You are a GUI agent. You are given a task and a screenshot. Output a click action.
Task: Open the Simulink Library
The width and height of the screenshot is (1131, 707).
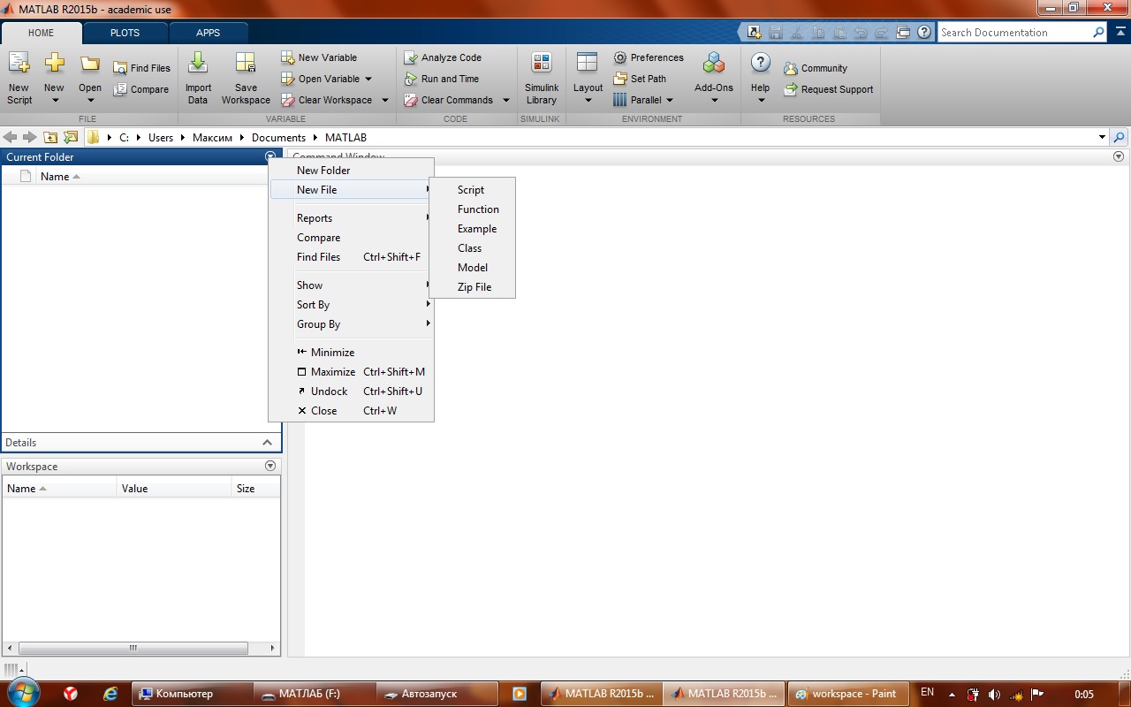click(542, 78)
